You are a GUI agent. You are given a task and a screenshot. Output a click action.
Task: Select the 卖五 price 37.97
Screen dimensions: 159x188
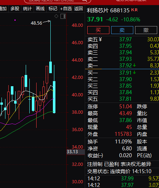[x=125, y=39]
